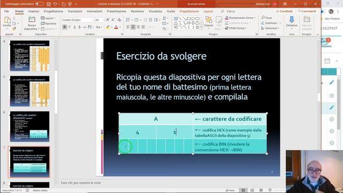Image resolution: width=343 pixels, height=193 pixels.
Task: Switch to the Inserisci tab
Action: (x=34, y=11)
